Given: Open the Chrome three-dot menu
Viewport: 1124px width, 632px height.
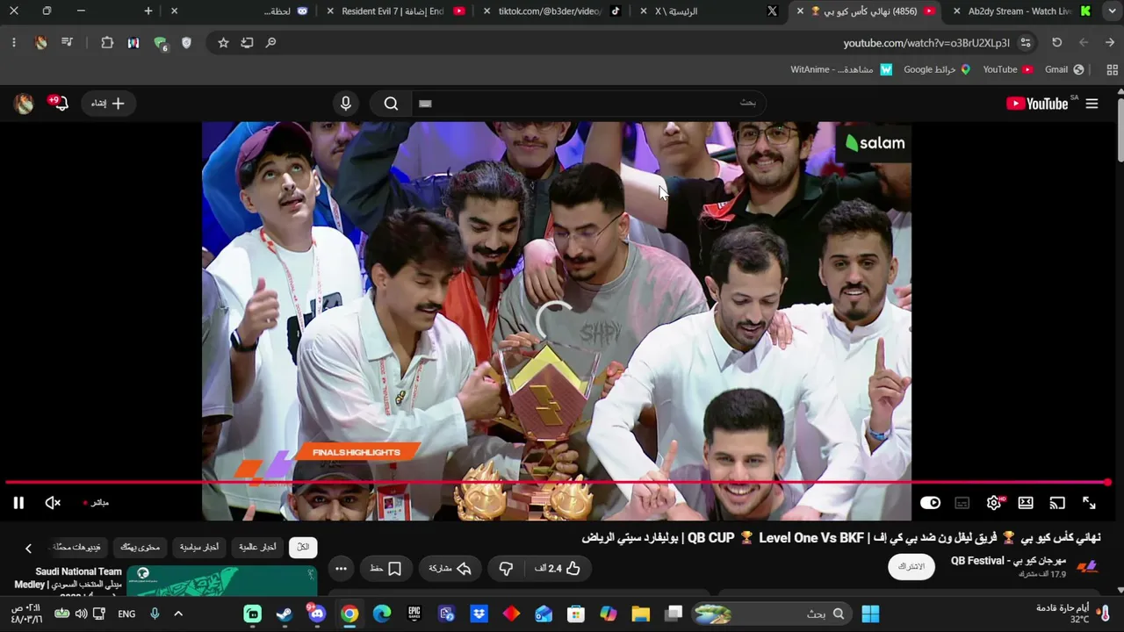Looking at the screenshot, I should tap(14, 42).
